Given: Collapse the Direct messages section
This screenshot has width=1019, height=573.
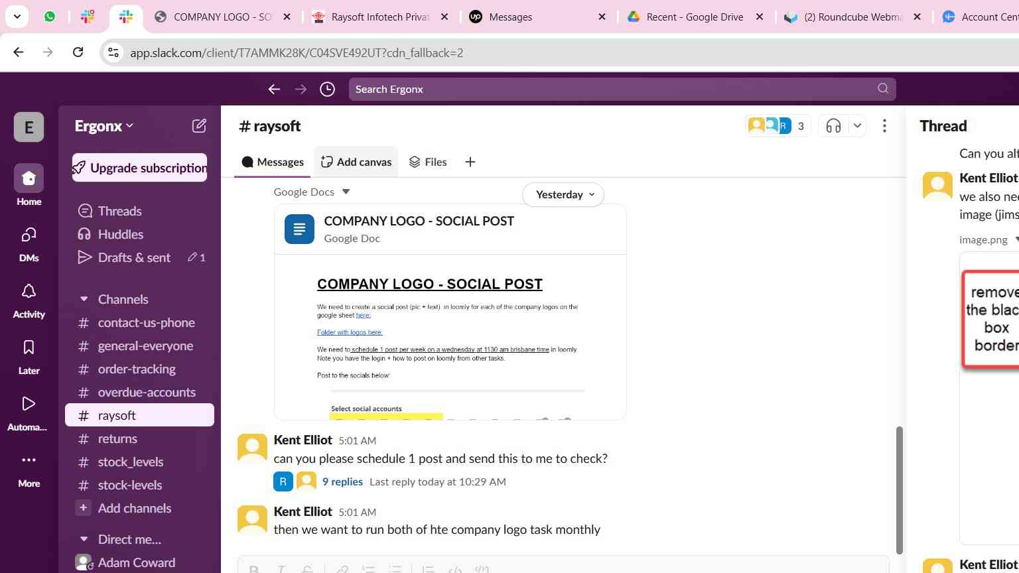Looking at the screenshot, I should 84,539.
